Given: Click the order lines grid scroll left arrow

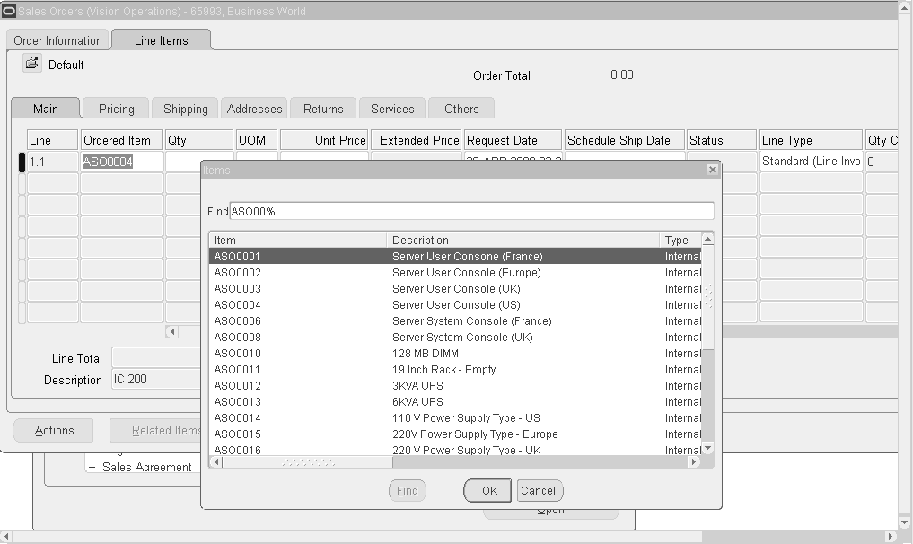Looking at the screenshot, I should point(171,331).
